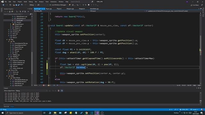Switch to the GameState.cpp tab
The width and height of the screenshot is (205, 115).
click(94, 9)
